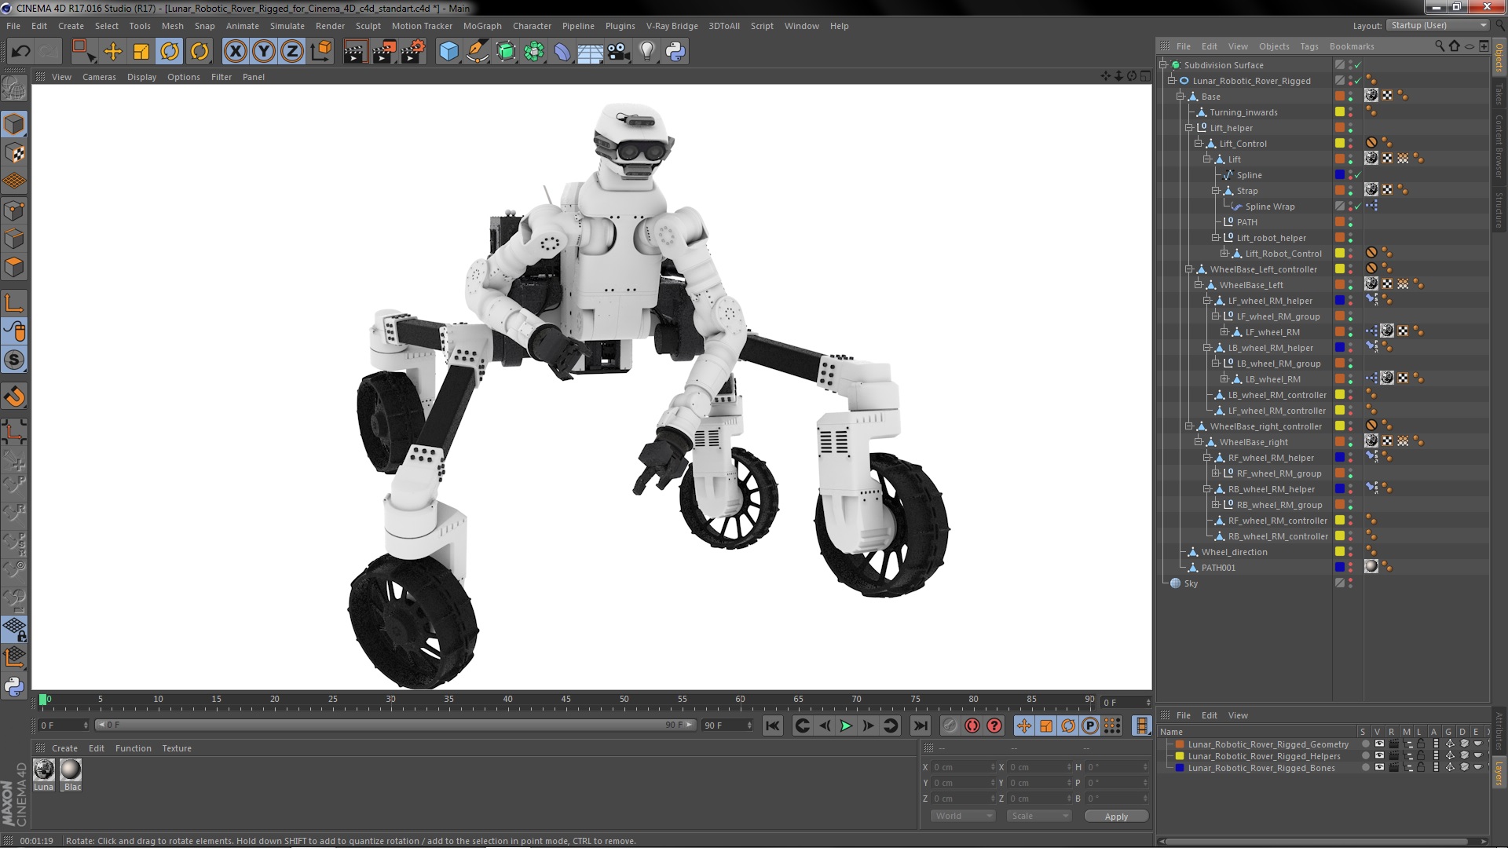1508x848 pixels.
Task: Add a Cube primitive object
Action: (x=448, y=52)
